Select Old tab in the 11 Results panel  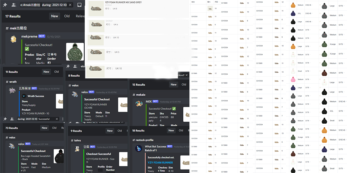(57, 72)
